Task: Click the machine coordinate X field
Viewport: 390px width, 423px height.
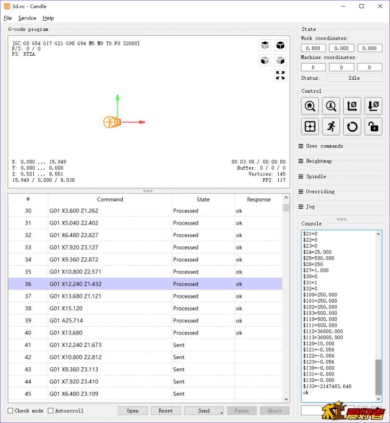Action: (x=313, y=67)
